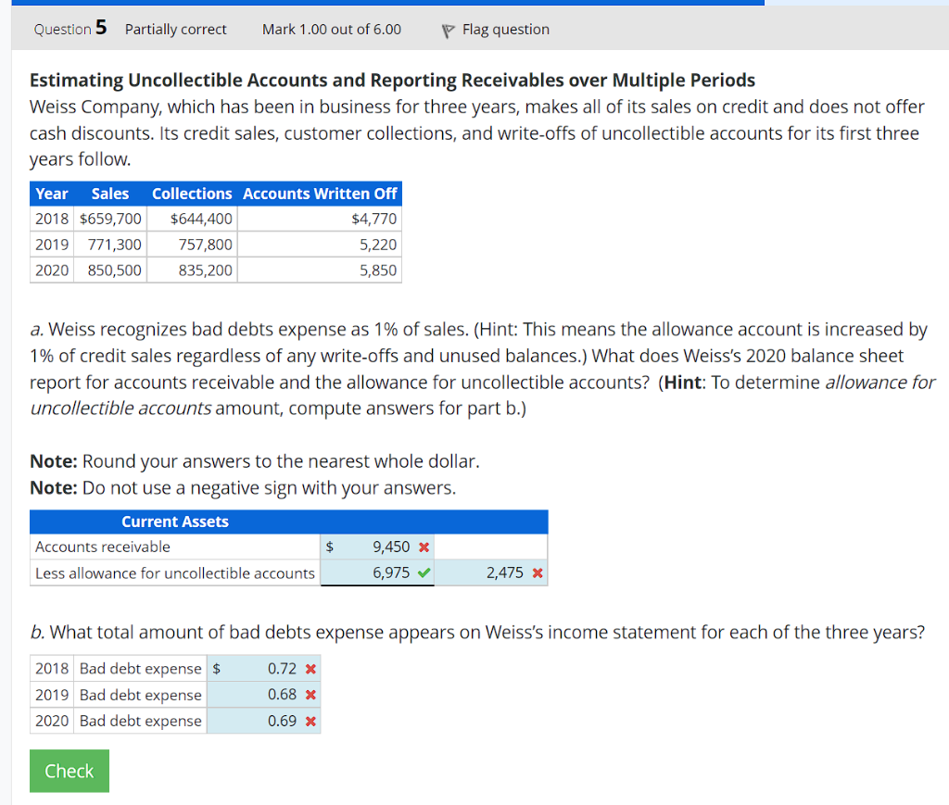Click the red X beside 2019 bad debt expense

pos(310,695)
